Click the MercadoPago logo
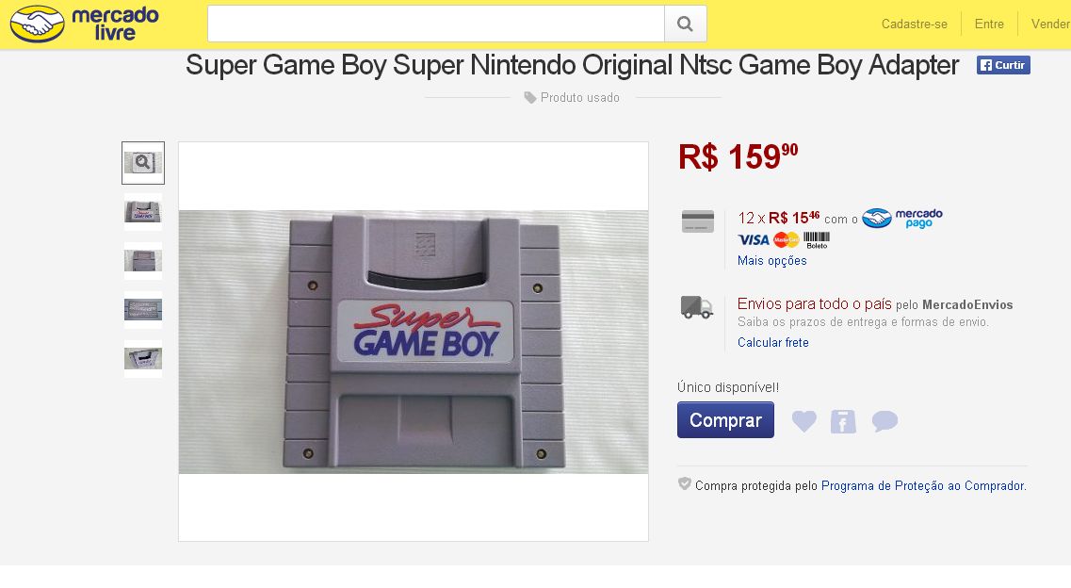Screen dimensions: 1071x588 coord(902,219)
